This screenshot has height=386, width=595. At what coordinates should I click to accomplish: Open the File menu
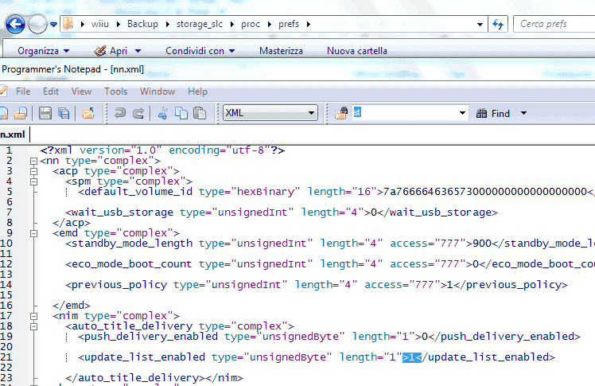[23, 92]
